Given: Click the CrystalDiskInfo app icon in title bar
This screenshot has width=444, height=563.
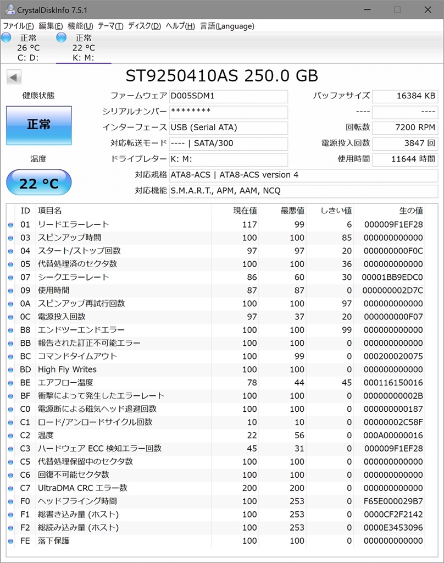Looking at the screenshot, I should click(x=10, y=10).
